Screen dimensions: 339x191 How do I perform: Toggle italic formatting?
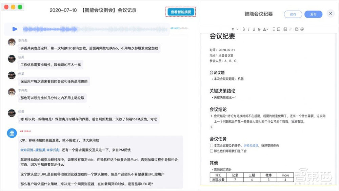tap(248, 29)
